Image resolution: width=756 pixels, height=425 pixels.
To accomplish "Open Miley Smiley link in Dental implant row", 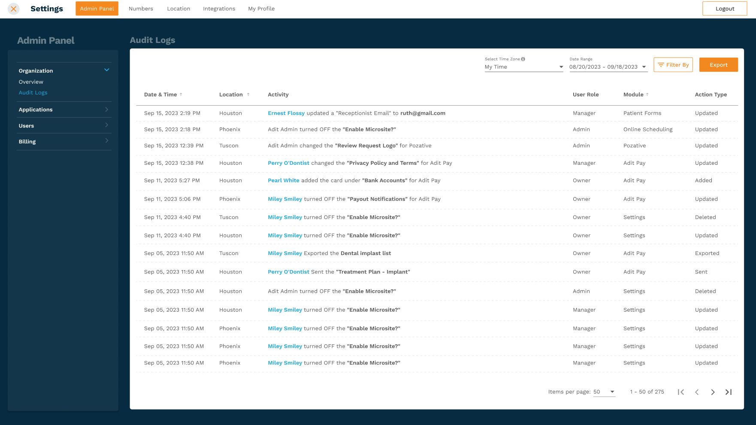I will click(285, 253).
